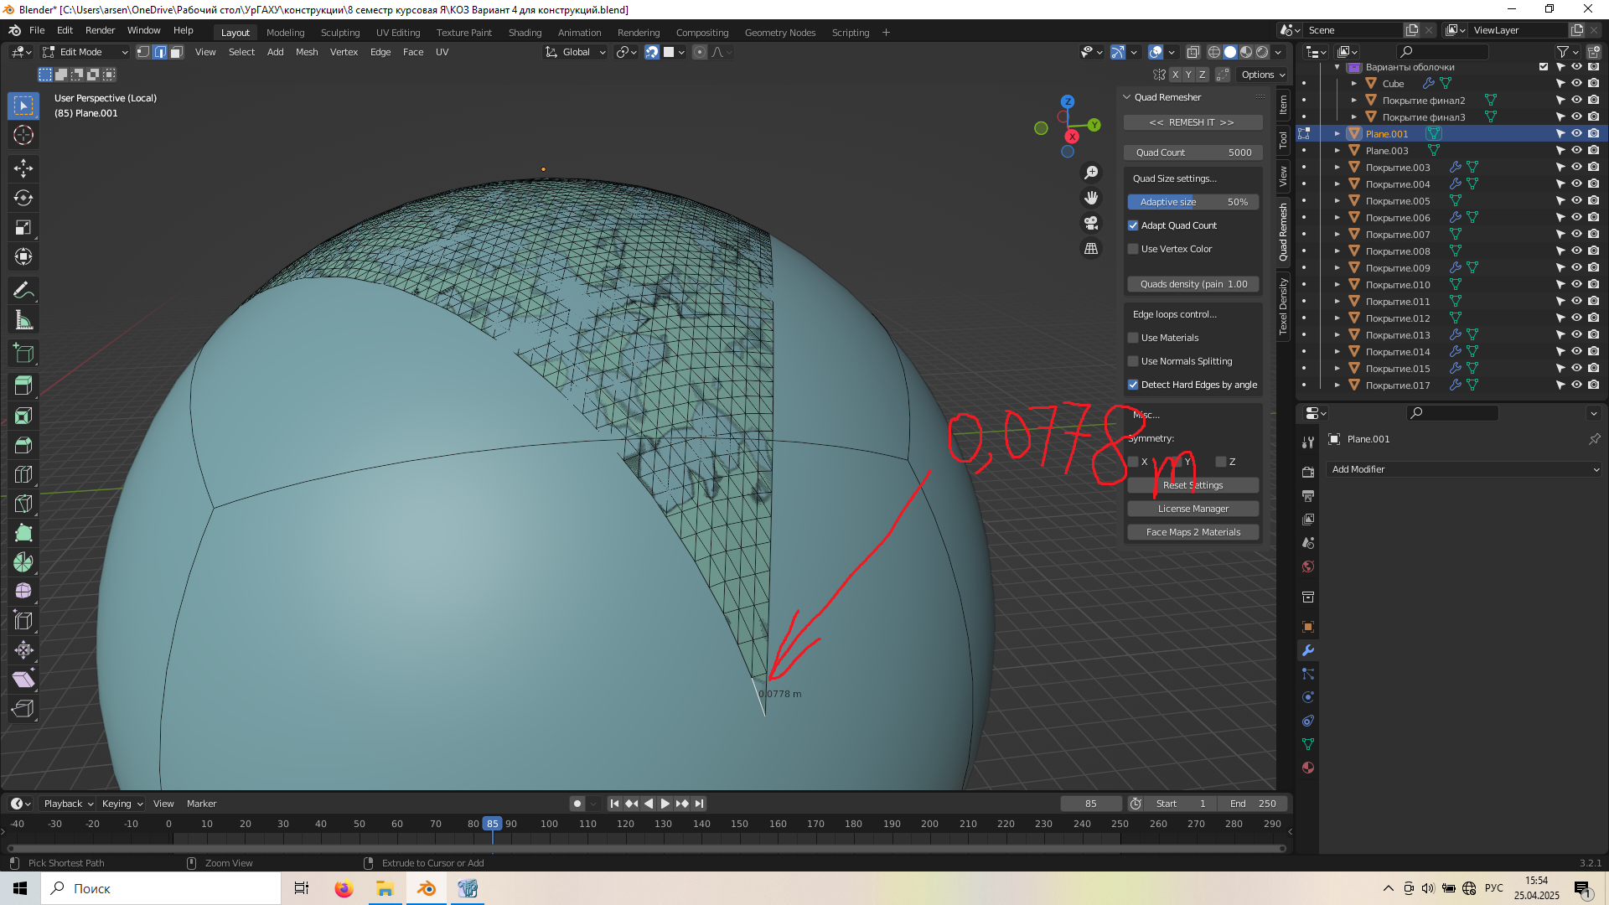Hide Cube object via eye icon
The image size is (1609, 905).
coord(1576,84)
